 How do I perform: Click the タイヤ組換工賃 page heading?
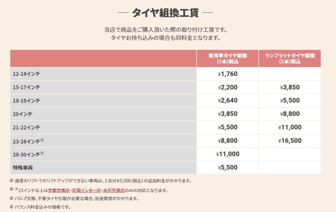[165, 13]
